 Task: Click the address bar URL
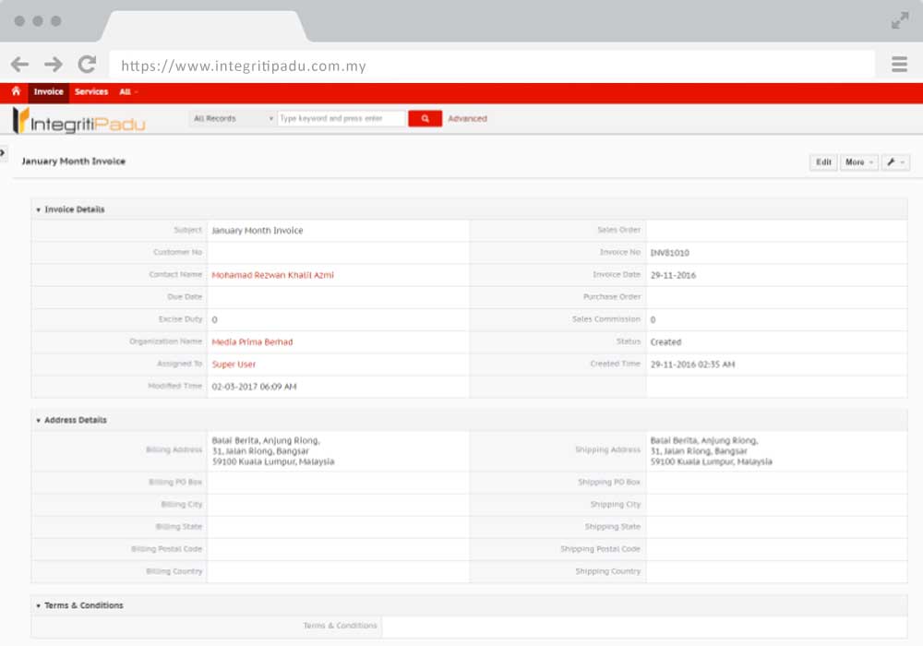[244, 66]
